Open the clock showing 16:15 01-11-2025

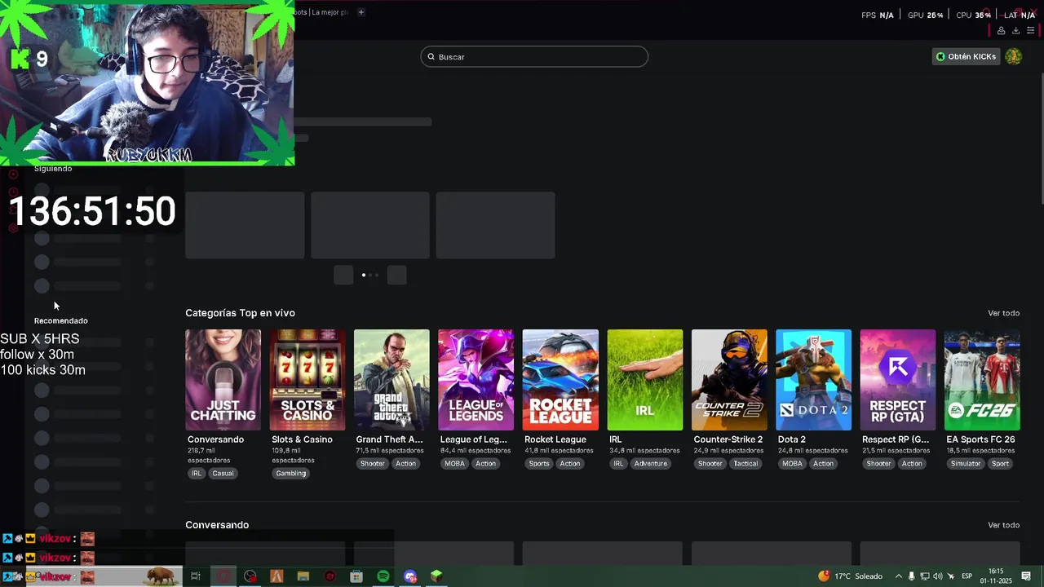(997, 576)
